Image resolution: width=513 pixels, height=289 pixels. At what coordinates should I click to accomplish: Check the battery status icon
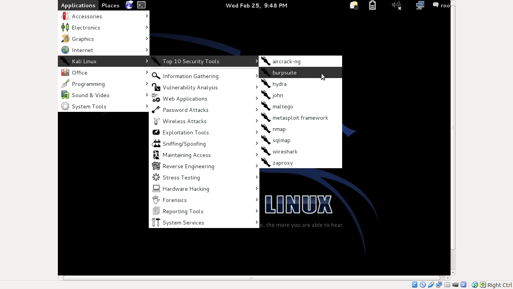(x=372, y=5)
